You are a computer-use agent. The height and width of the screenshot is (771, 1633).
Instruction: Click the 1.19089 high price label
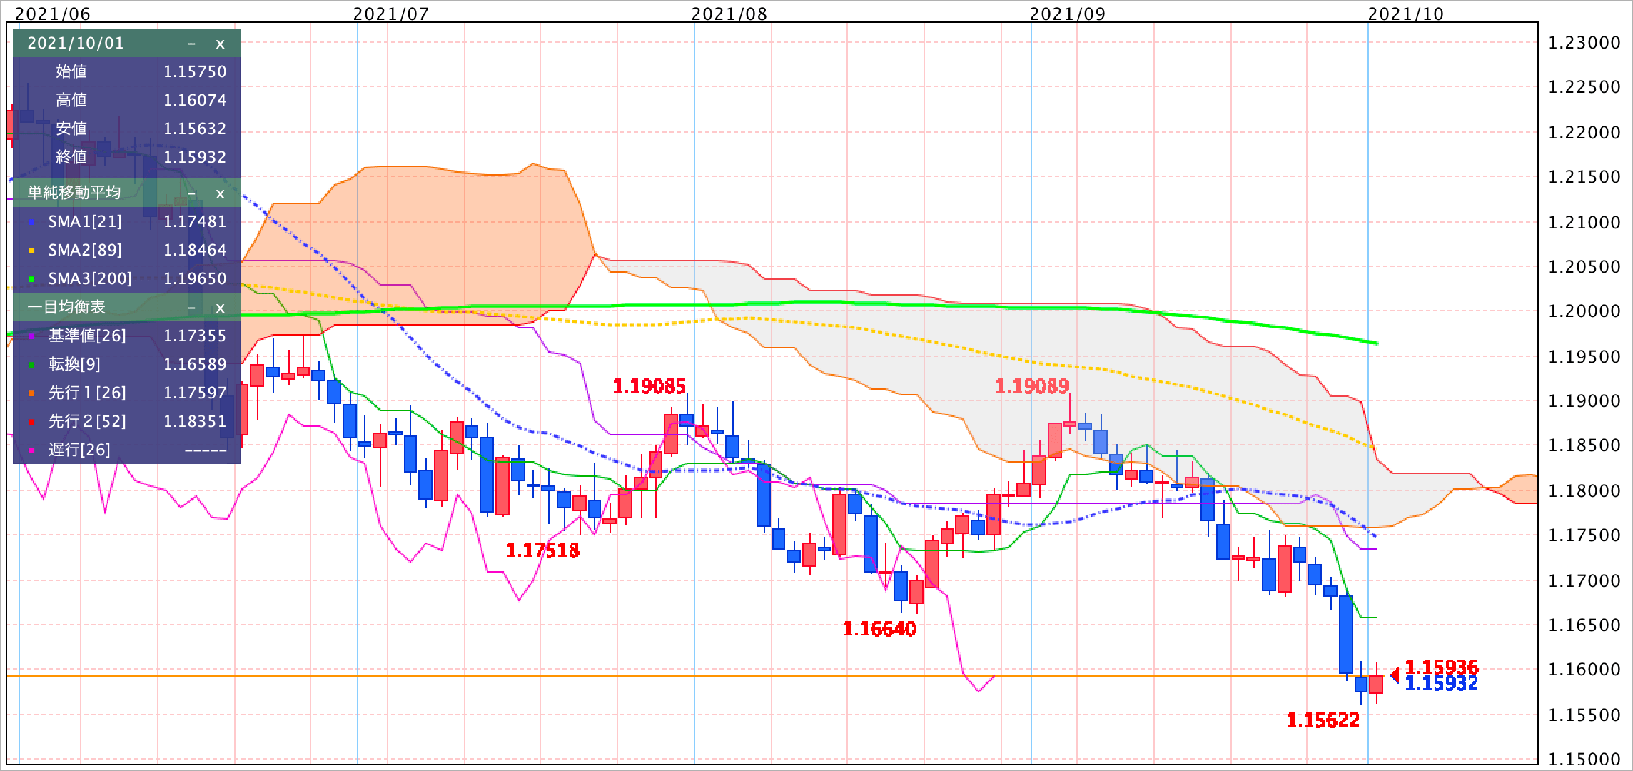1032,387
